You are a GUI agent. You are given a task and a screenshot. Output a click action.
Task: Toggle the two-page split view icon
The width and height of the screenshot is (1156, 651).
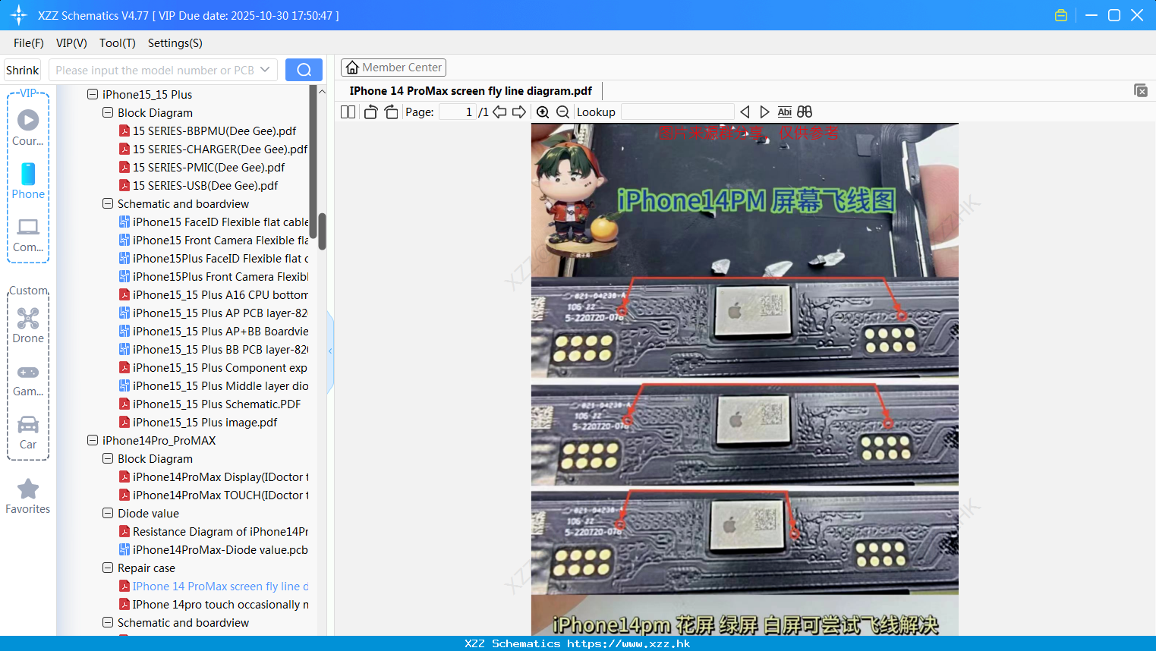click(x=348, y=112)
